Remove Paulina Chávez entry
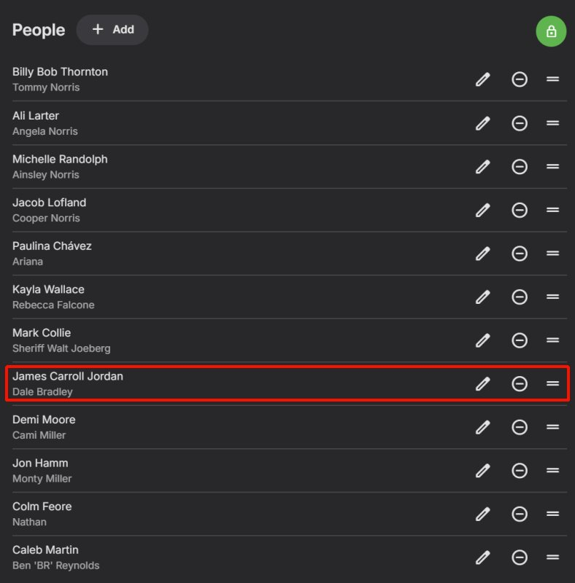Screen dimensions: 575x583 520,254
